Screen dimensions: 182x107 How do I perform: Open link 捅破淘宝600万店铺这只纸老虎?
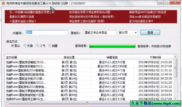click(148, 12)
